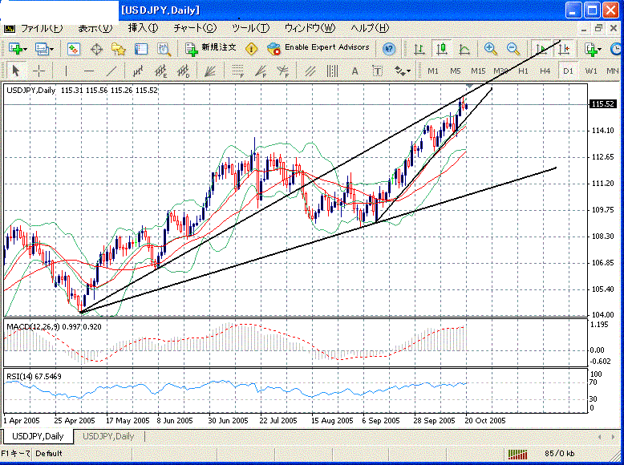Select the H4 timeframe

[x=545, y=71]
